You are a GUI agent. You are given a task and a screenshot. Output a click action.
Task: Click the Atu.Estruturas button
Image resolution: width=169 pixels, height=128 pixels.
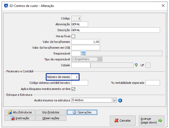click(20, 112)
